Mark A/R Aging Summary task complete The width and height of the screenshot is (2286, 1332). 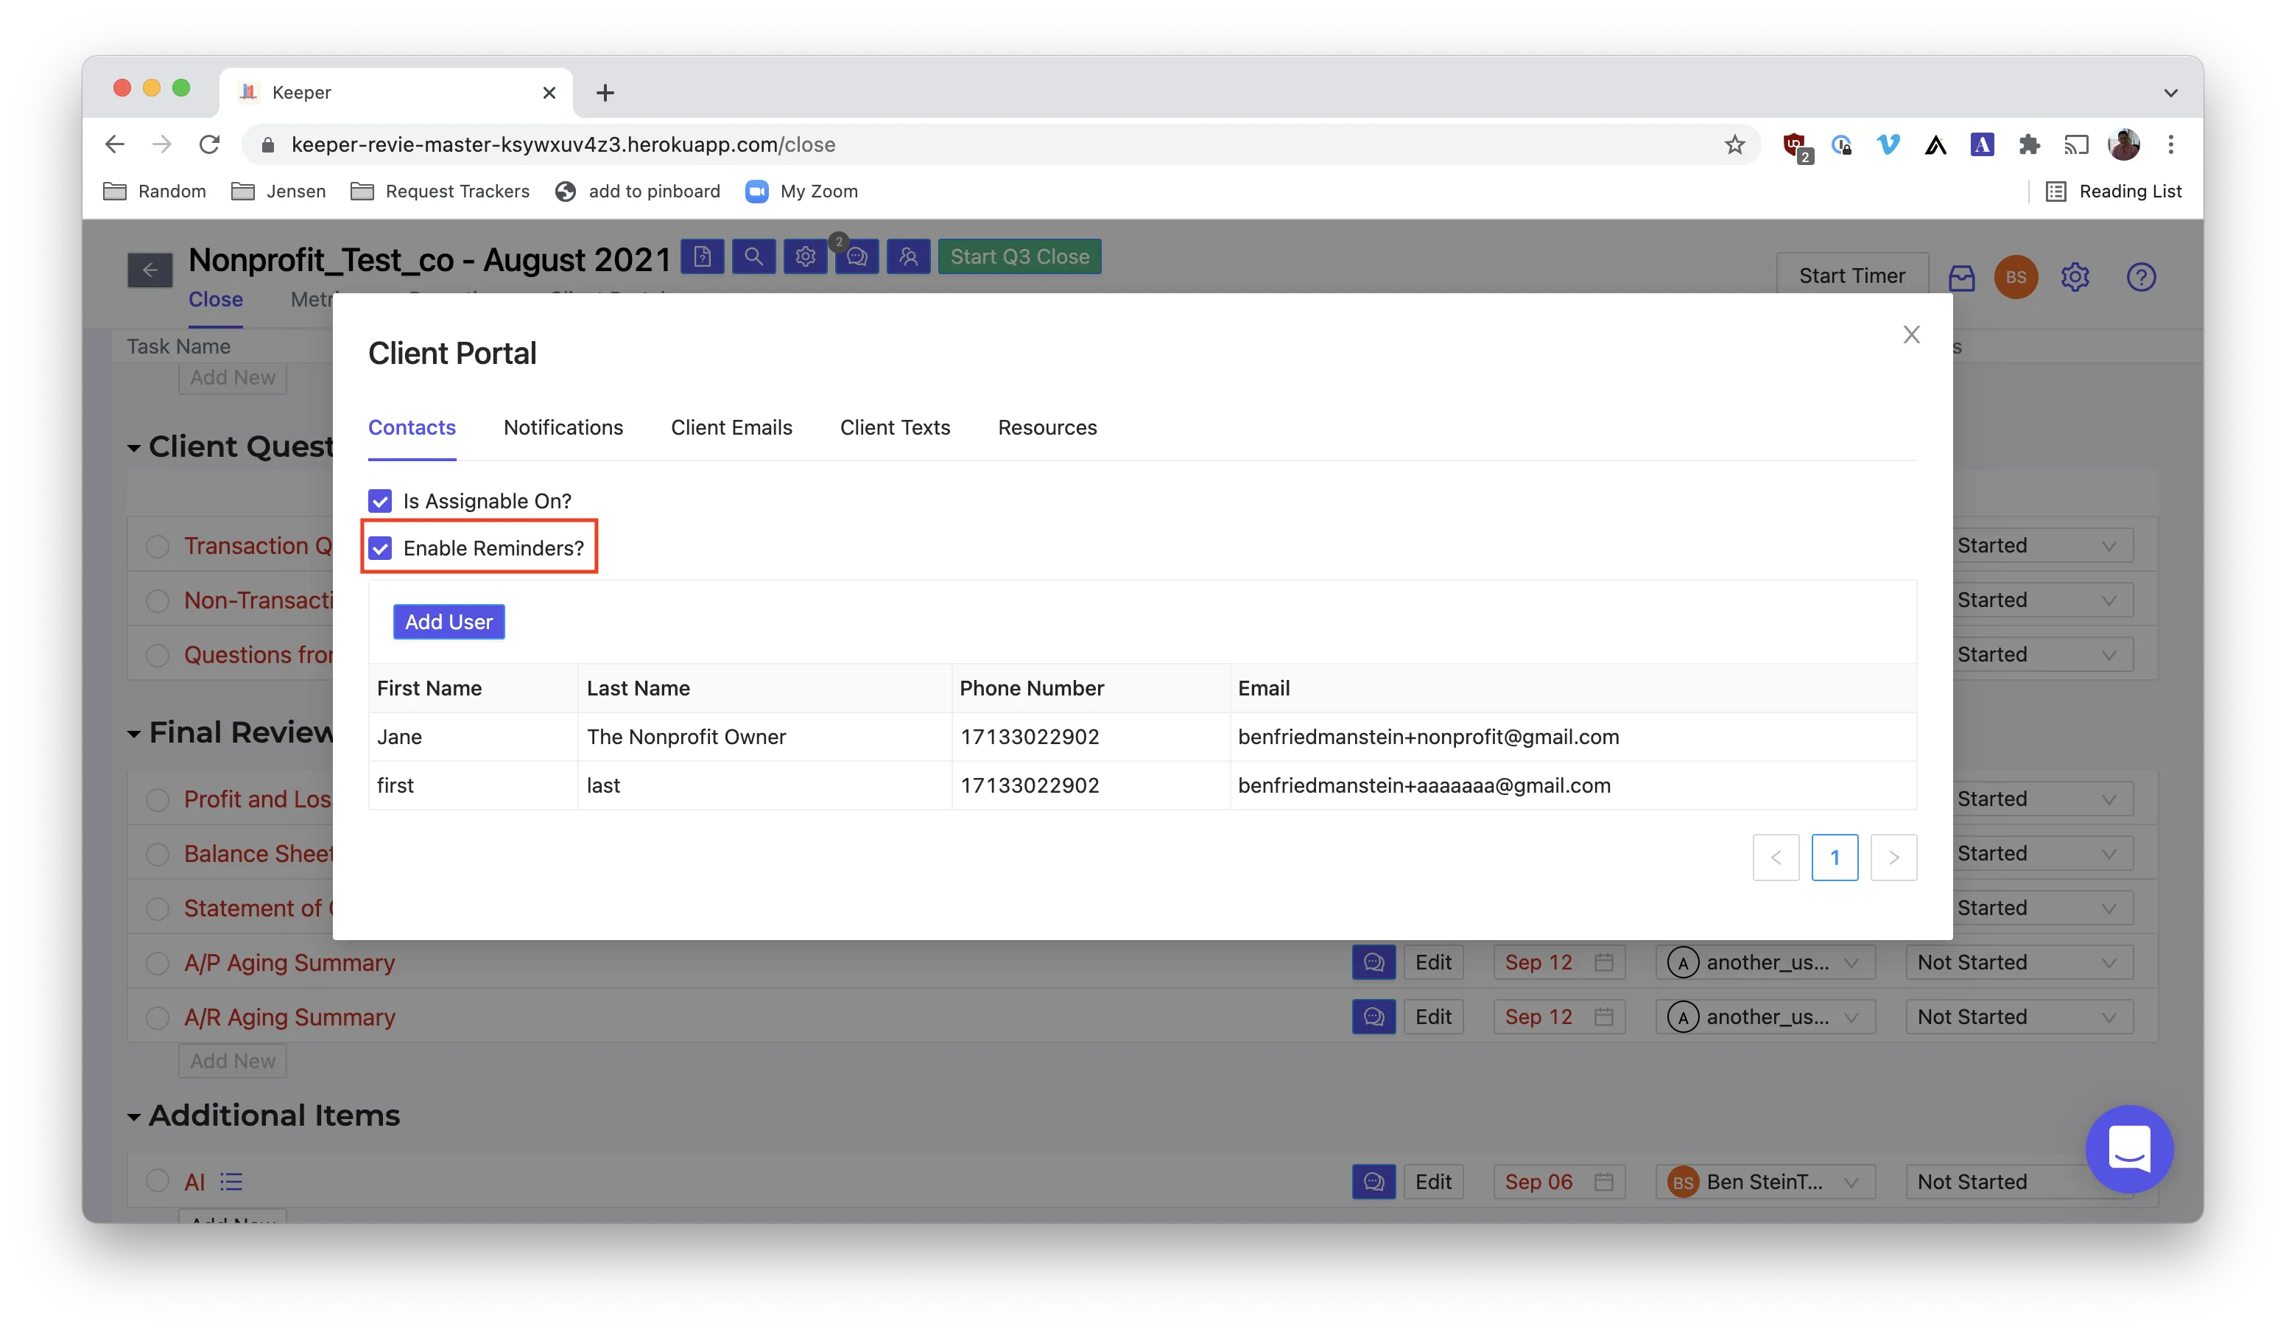click(x=158, y=1017)
